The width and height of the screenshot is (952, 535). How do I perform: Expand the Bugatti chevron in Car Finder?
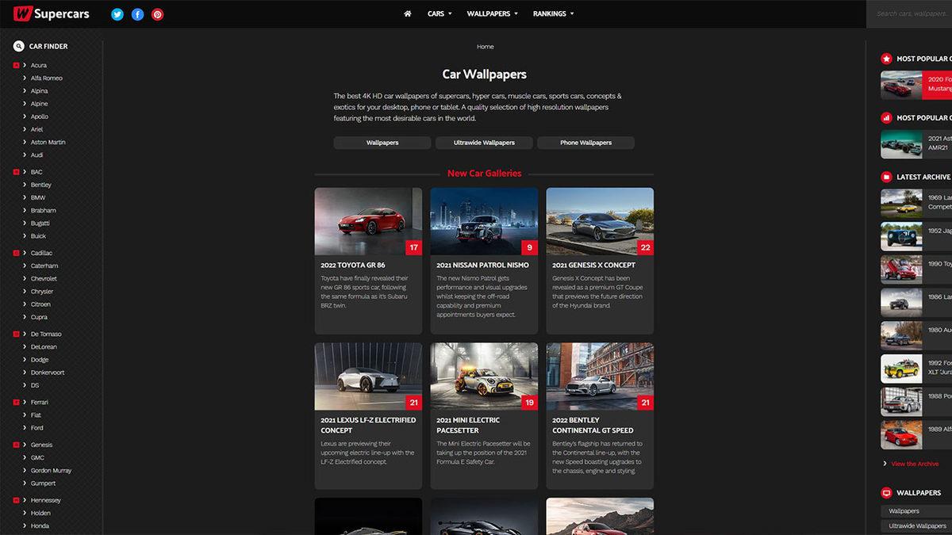pyautogui.click(x=25, y=223)
